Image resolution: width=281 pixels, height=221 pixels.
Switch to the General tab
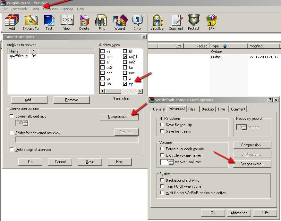tap(159, 109)
